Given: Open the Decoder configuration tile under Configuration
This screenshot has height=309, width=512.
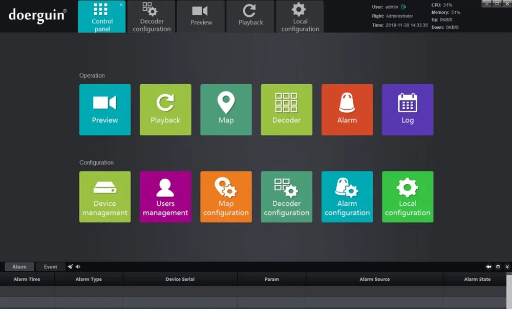Looking at the screenshot, I should click(x=286, y=197).
